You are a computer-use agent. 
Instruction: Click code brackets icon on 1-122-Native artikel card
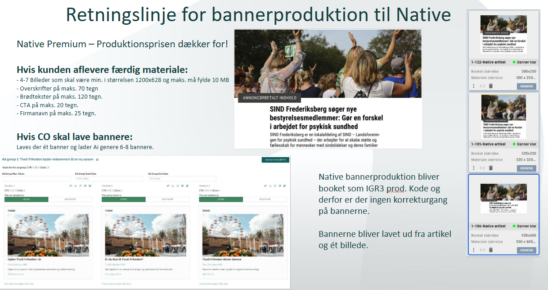pos(482,86)
